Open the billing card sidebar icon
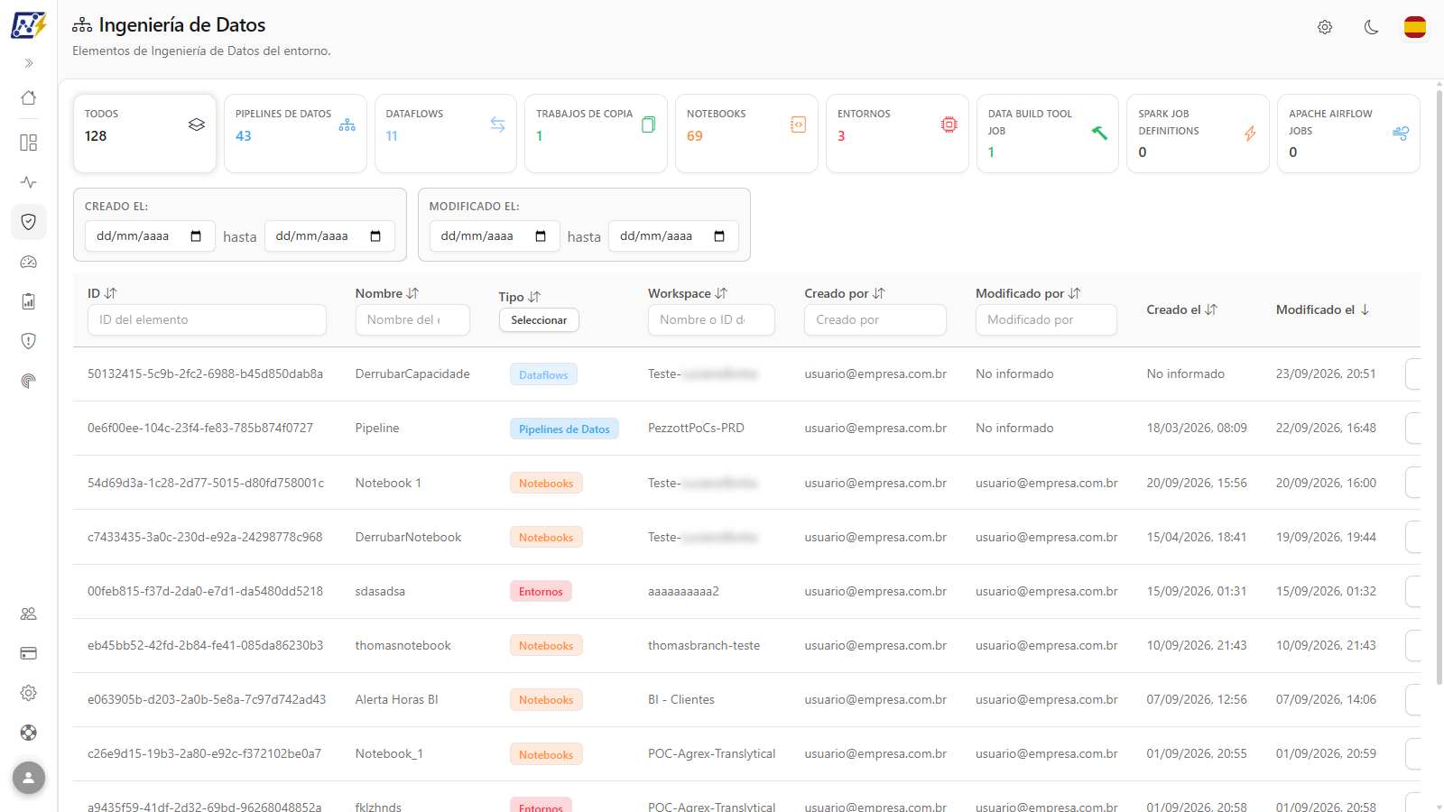This screenshot has width=1444, height=812. click(x=29, y=653)
